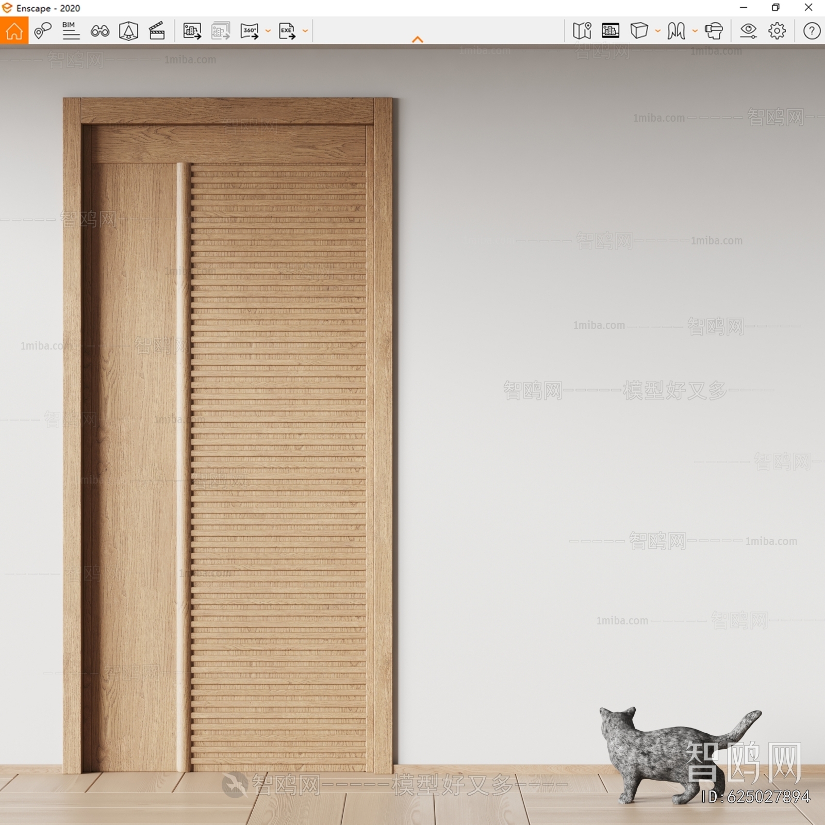Toggle the fly/walk mode wings icon
The height and width of the screenshot is (825, 825).
(676, 31)
